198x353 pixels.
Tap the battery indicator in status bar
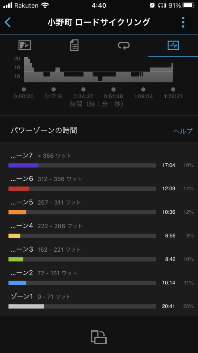pos(189,6)
